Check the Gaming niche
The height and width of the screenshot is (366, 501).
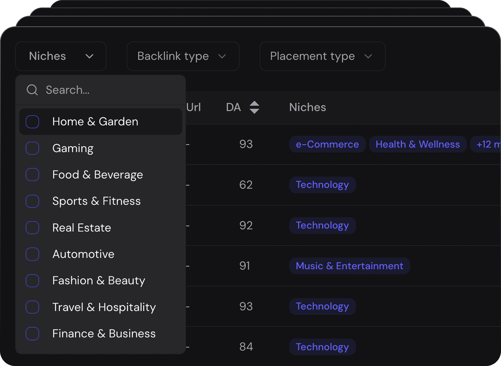[x=32, y=148]
